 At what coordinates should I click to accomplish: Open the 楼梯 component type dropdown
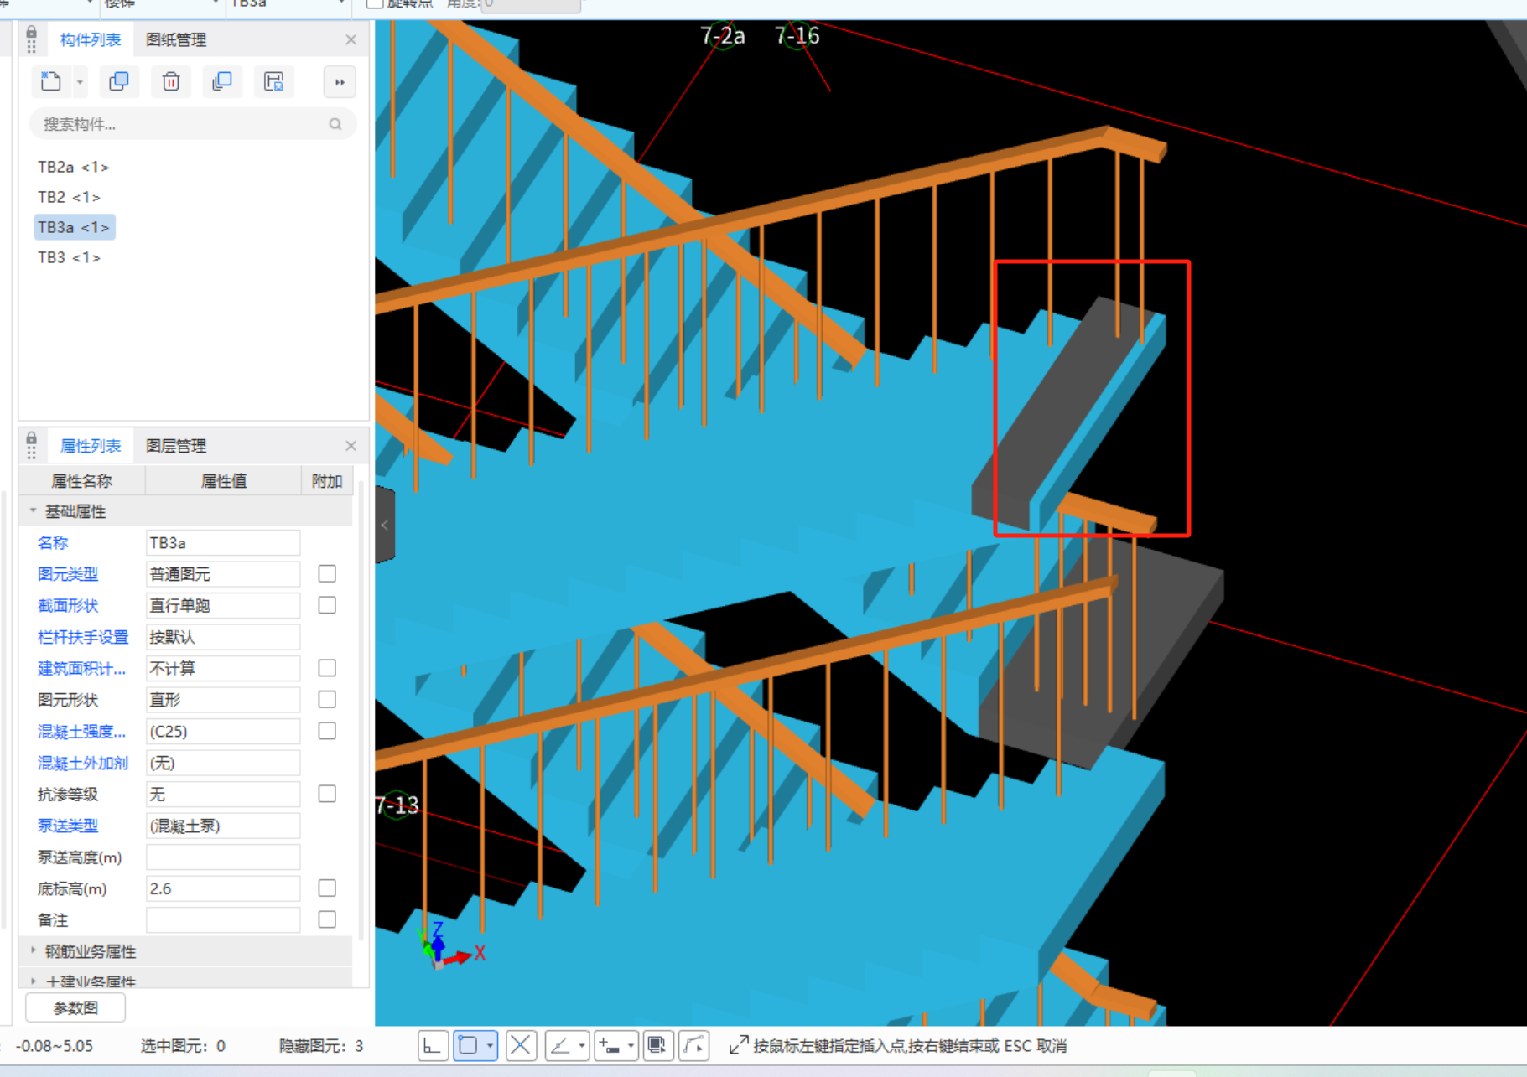coord(216,3)
